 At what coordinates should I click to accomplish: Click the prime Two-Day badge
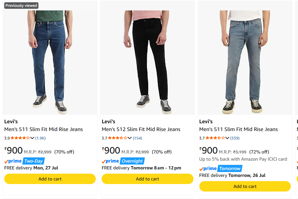[x=24, y=161]
